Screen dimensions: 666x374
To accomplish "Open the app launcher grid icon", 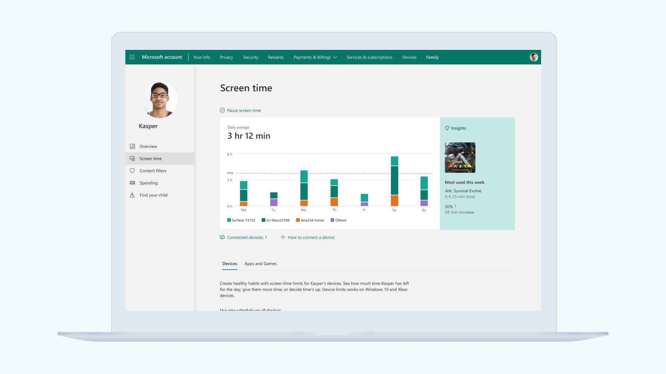I will (132, 57).
